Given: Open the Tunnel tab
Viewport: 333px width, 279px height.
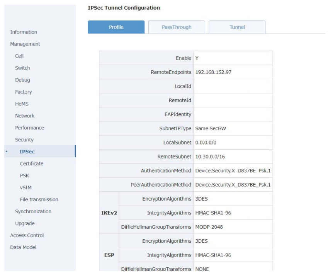Looking at the screenshot, I should [237, 27].
